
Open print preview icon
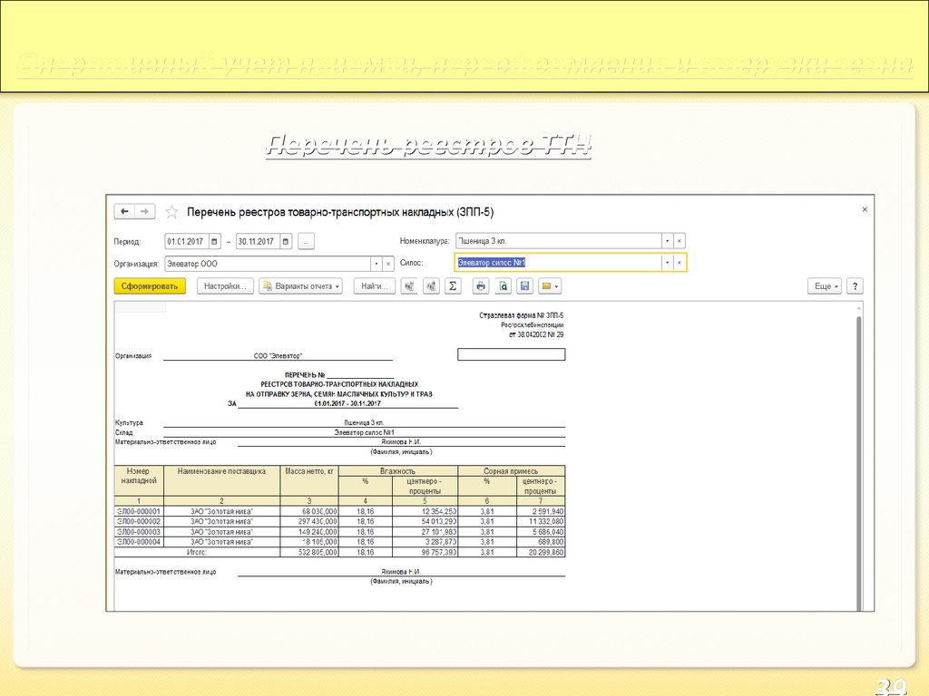point(503,285)
